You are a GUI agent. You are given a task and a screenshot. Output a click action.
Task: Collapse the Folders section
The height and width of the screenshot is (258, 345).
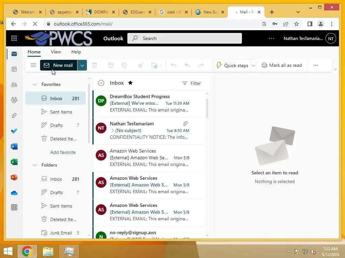coord(35,165)
